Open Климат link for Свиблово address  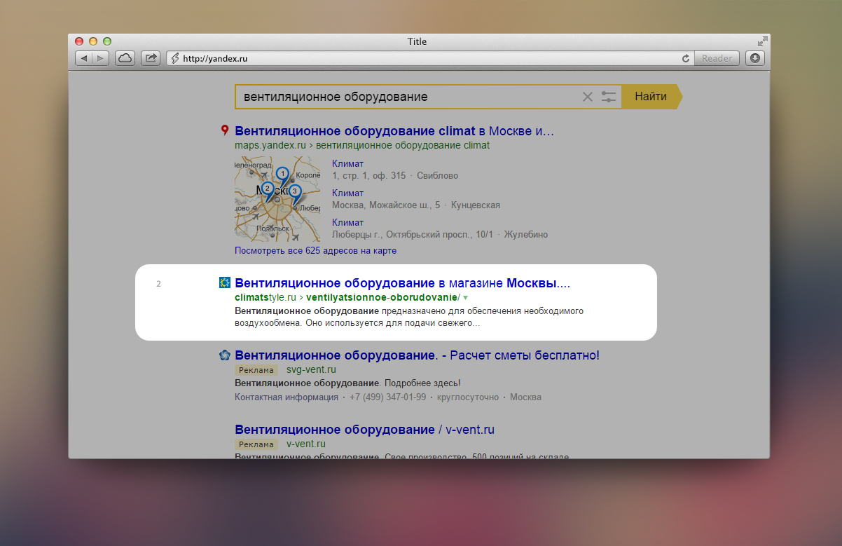[x=348, y=164]
